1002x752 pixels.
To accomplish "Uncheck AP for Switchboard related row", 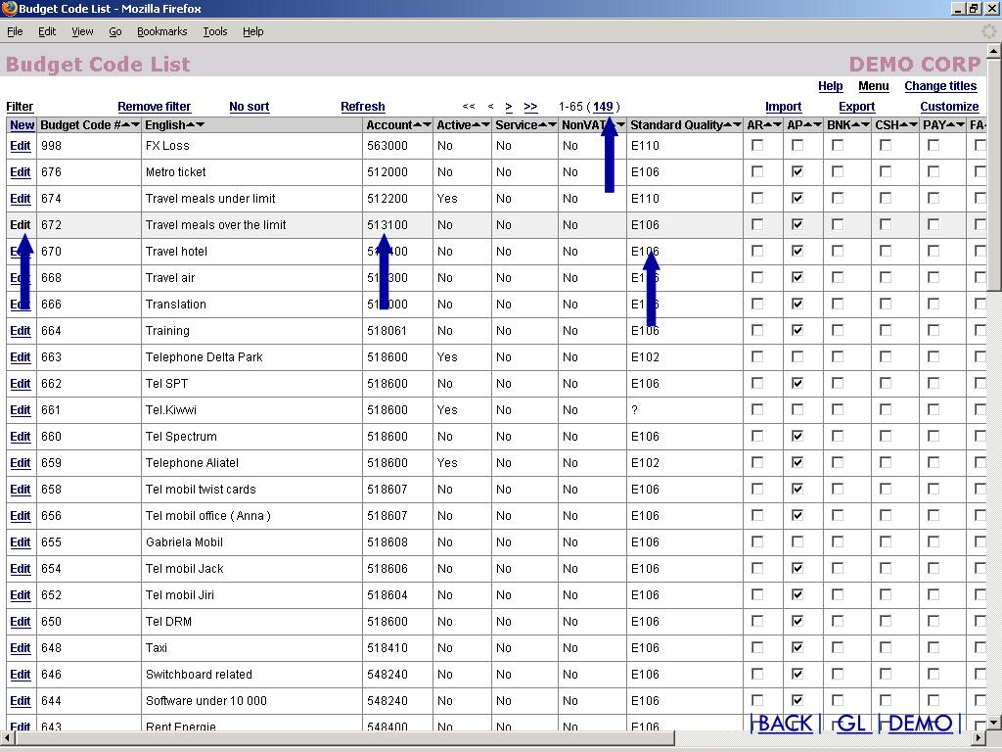I will (797, 674).
